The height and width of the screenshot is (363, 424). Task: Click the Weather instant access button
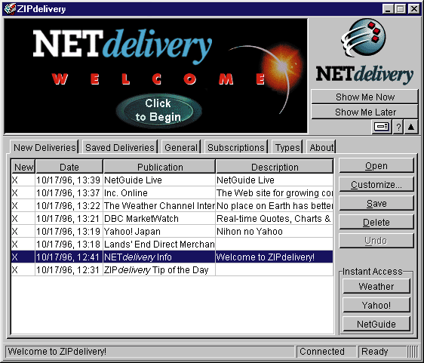pos(376,286)
